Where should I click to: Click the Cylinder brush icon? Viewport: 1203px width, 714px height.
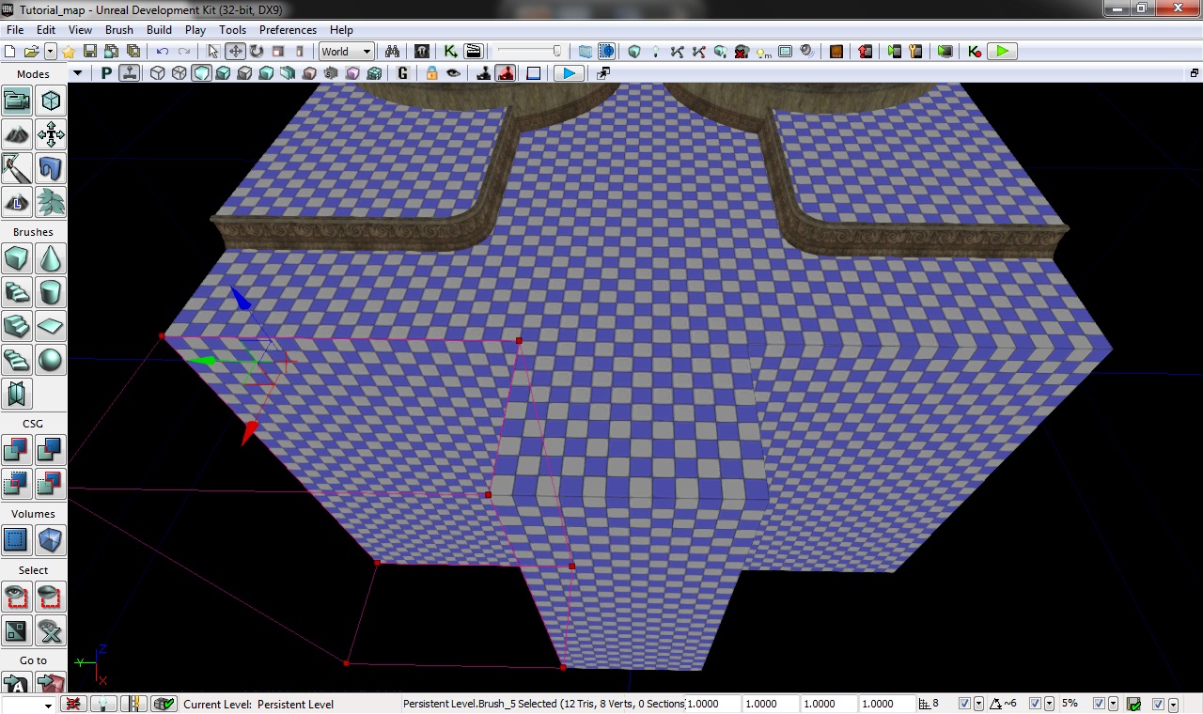50,291
